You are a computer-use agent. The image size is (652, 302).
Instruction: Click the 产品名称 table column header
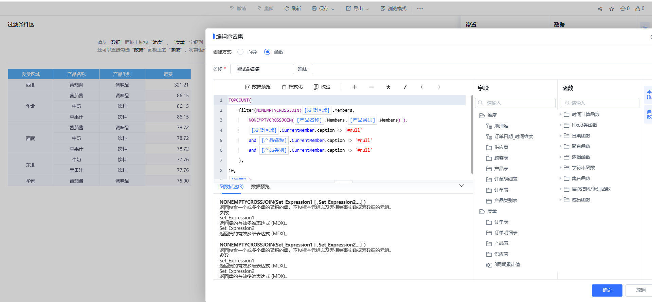76,74
